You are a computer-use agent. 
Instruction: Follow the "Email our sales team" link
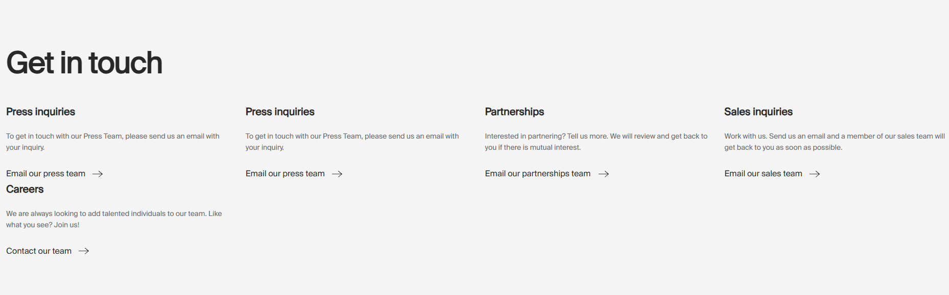click(763, 174)
